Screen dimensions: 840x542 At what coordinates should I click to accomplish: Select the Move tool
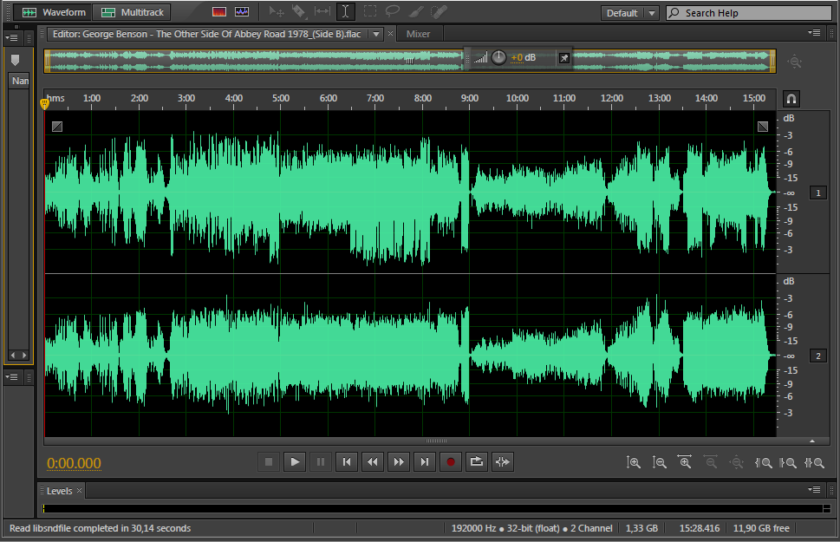[277, 12]
